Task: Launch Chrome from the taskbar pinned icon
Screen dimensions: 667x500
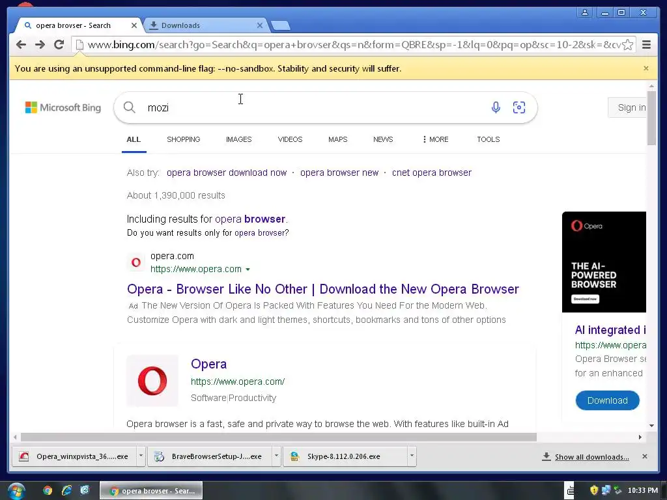Action: 48,491
